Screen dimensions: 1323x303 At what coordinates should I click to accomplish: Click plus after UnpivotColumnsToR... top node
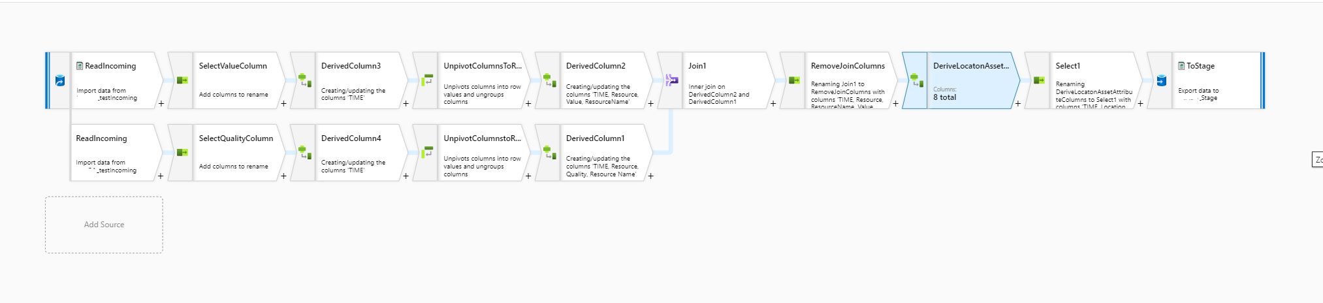point(528,103)
